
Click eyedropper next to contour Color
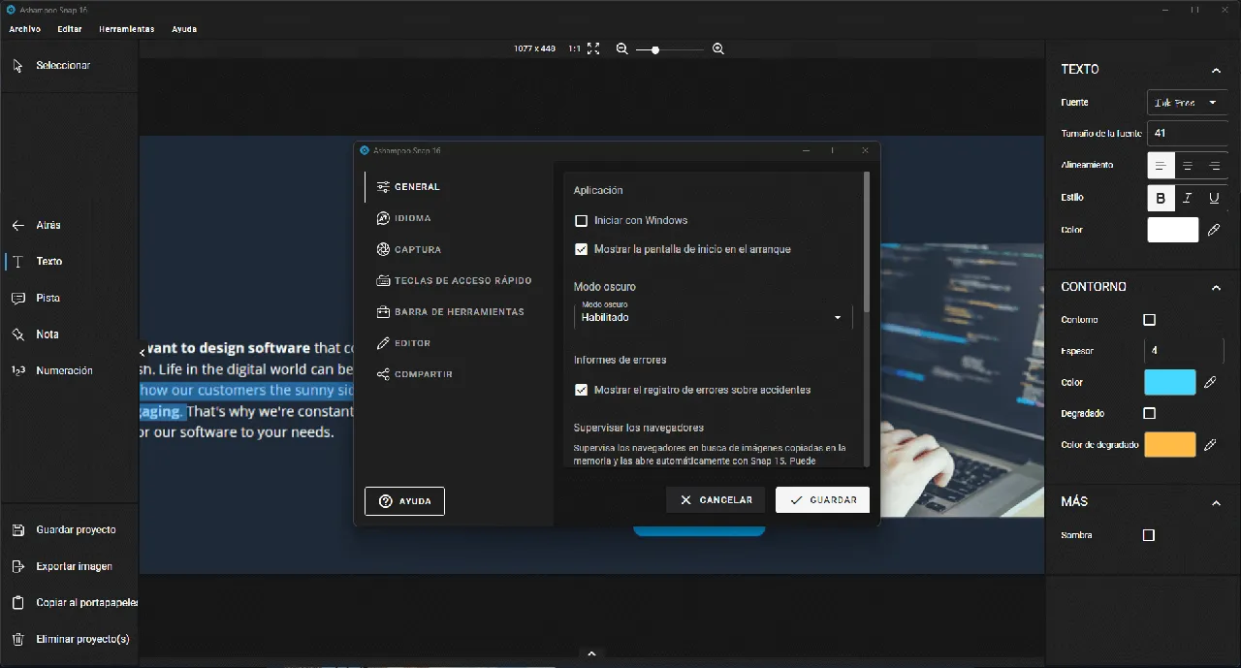[x=1210, y=383]
